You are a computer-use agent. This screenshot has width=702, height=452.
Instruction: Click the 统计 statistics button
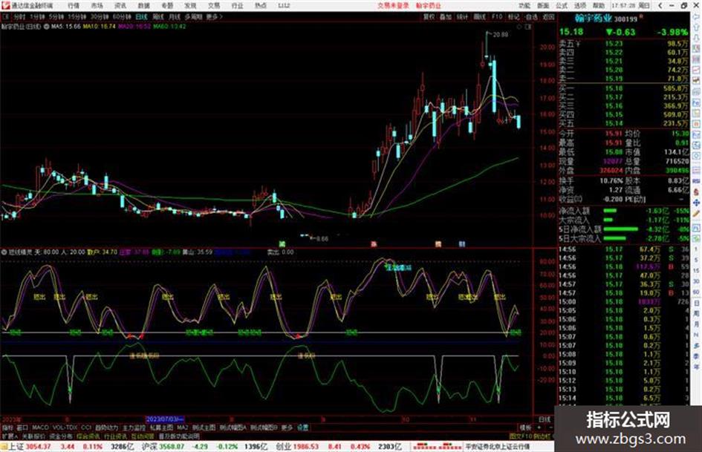(463, 16)
